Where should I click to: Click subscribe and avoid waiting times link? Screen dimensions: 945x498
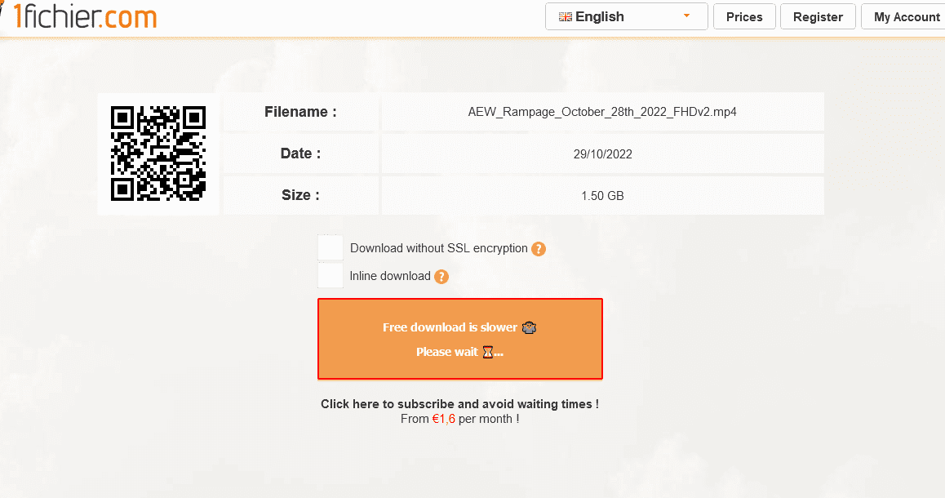coord(459,404)
